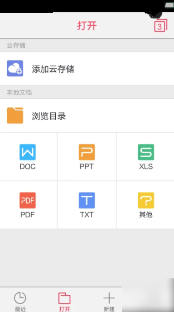
Task: Select 添加云存储 label text
Action: click(53, 69)
